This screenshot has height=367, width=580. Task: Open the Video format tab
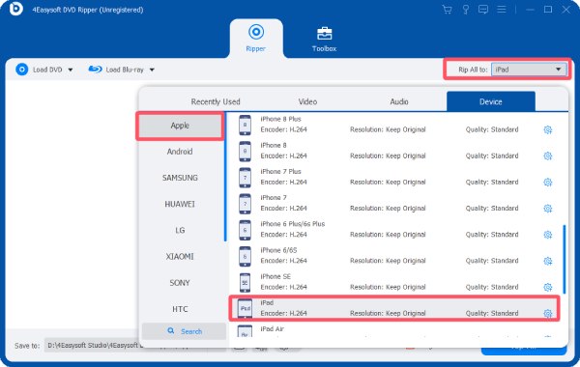coord(307,101)
